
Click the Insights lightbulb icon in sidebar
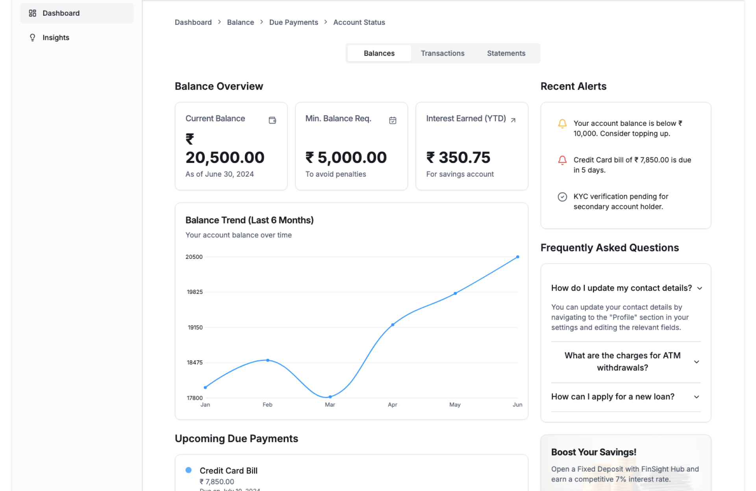pyautogui.click(x=33, y=38)
